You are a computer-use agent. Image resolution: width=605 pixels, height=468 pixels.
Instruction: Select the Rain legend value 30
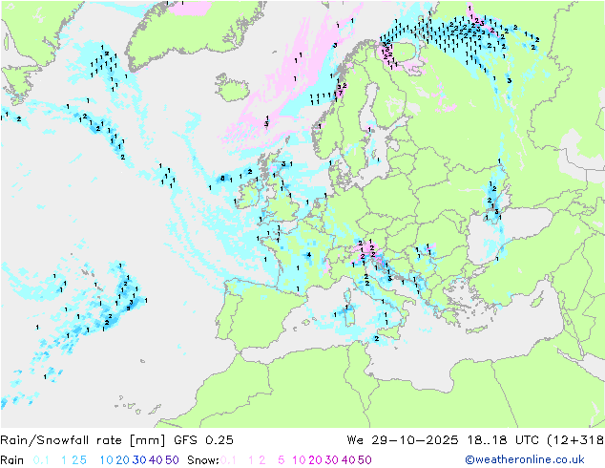[x=139, y=460]
